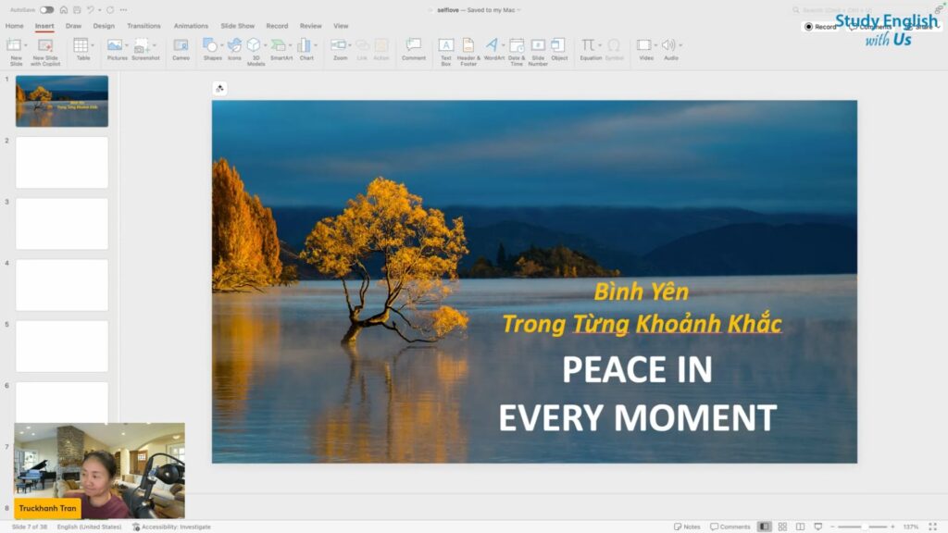Screen dimensions: 948x533
Task: Click the Record button at top right
Action: point(820,27)
